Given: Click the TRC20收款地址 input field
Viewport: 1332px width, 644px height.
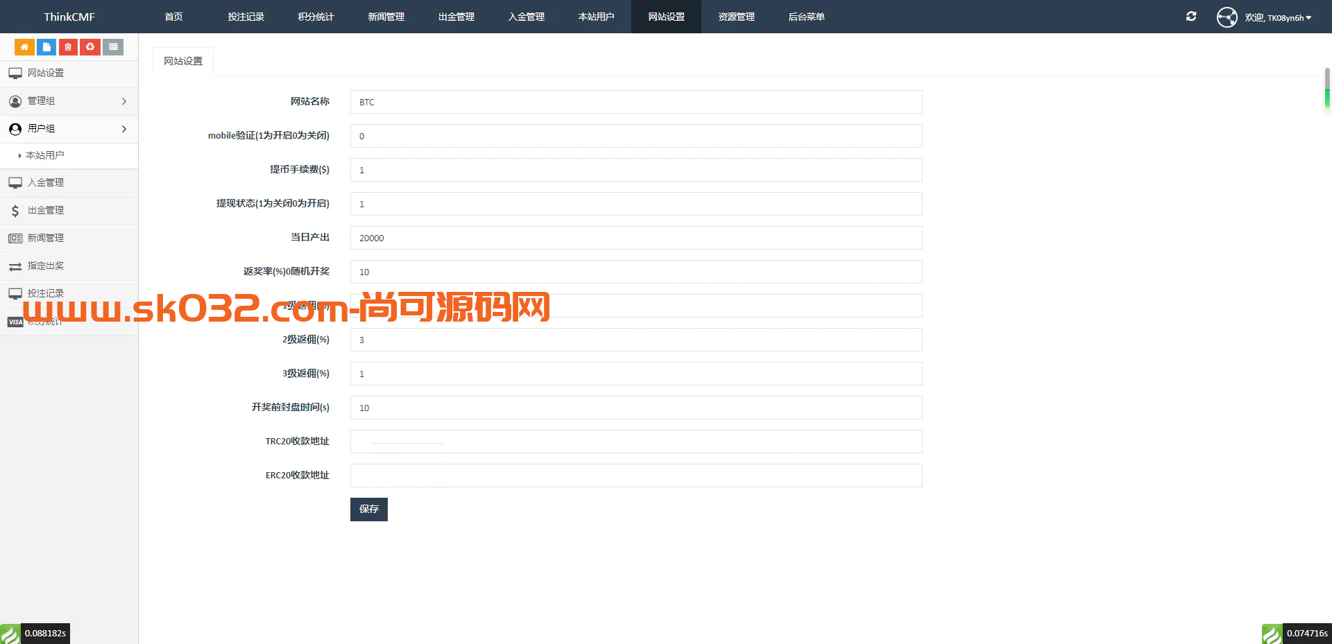Looking at the screenshot, I should 636,442.
